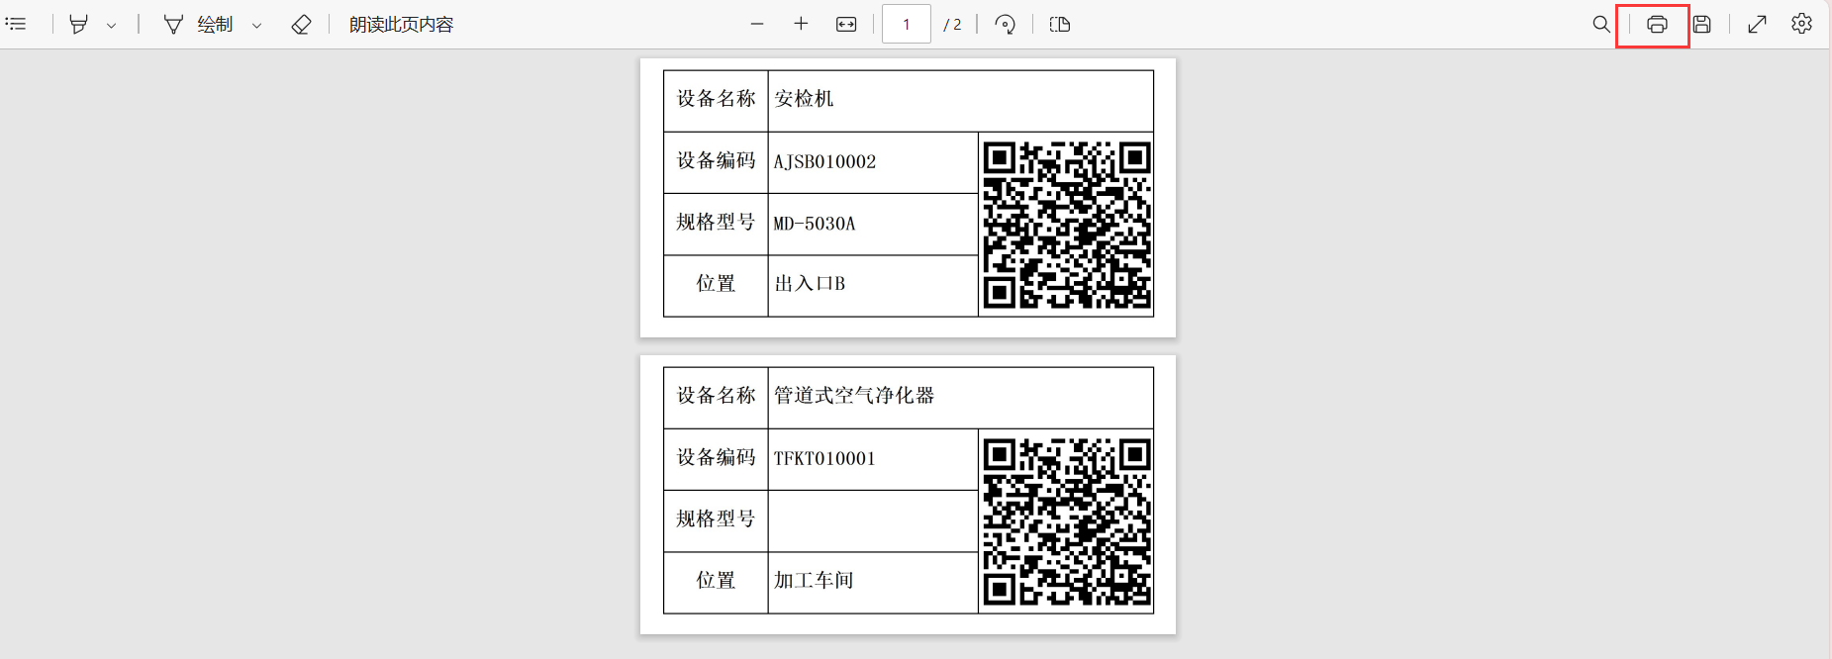Click model number MD-5030A

[815, 224]
